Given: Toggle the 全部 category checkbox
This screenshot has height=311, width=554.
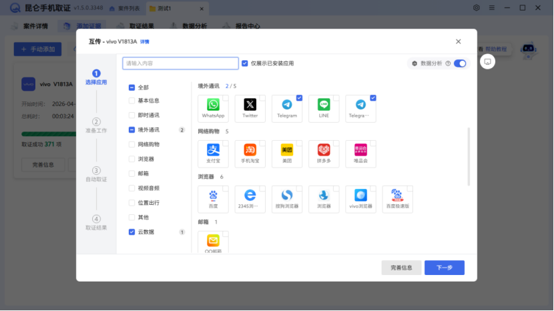Looking at the screenshot, I should [x=131, y=87].
